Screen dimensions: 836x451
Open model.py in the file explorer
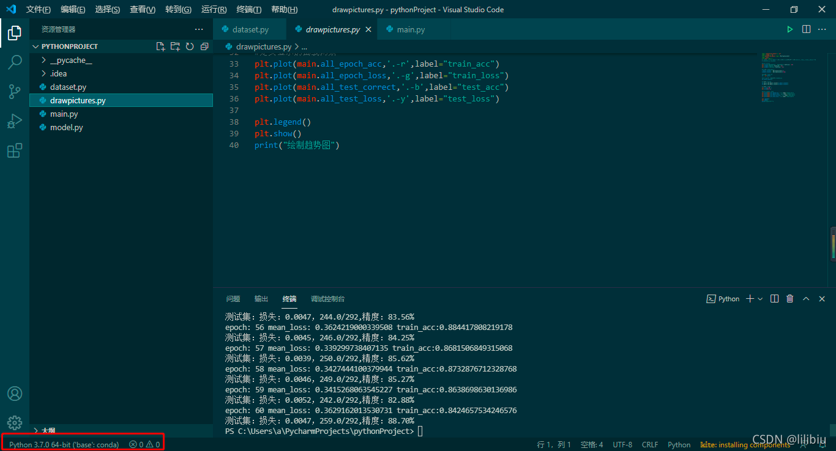click(x=121, y=127)
